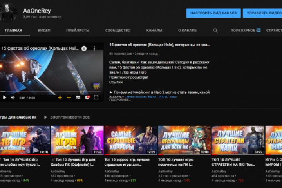Click the yellow plus icon in player
282x188 pixels.
(x=60, y=98)
